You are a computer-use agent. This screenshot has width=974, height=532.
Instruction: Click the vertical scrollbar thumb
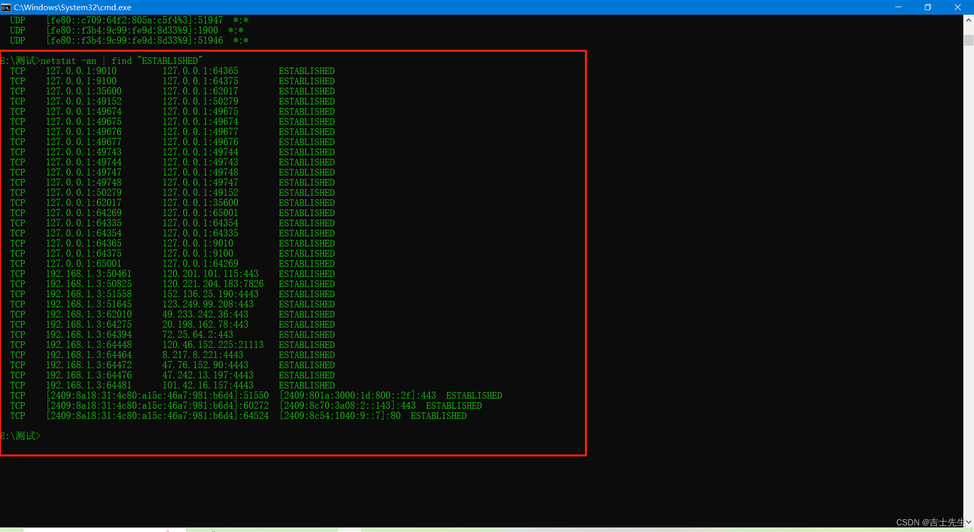click(968, 40)
